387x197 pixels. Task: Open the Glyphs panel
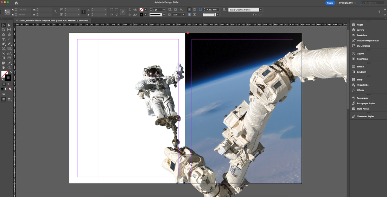pos(360,54)
